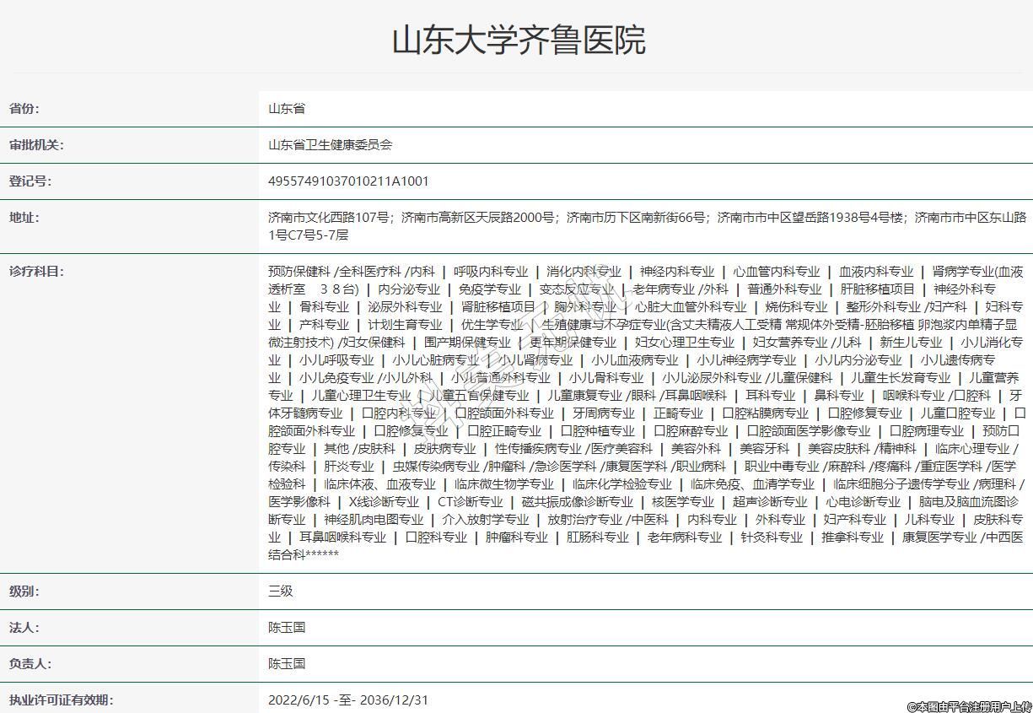Click 陈玉国 in the 法人 row
The image size is (1033, 713).
(x=287, y=628)
